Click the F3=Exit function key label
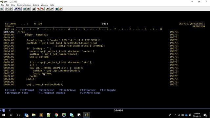The image size is (210, 118). (x=10, y=90)
